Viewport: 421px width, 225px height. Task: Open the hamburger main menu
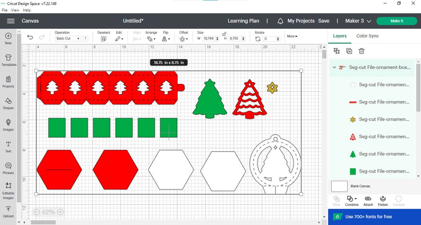[x=11, y=21]
